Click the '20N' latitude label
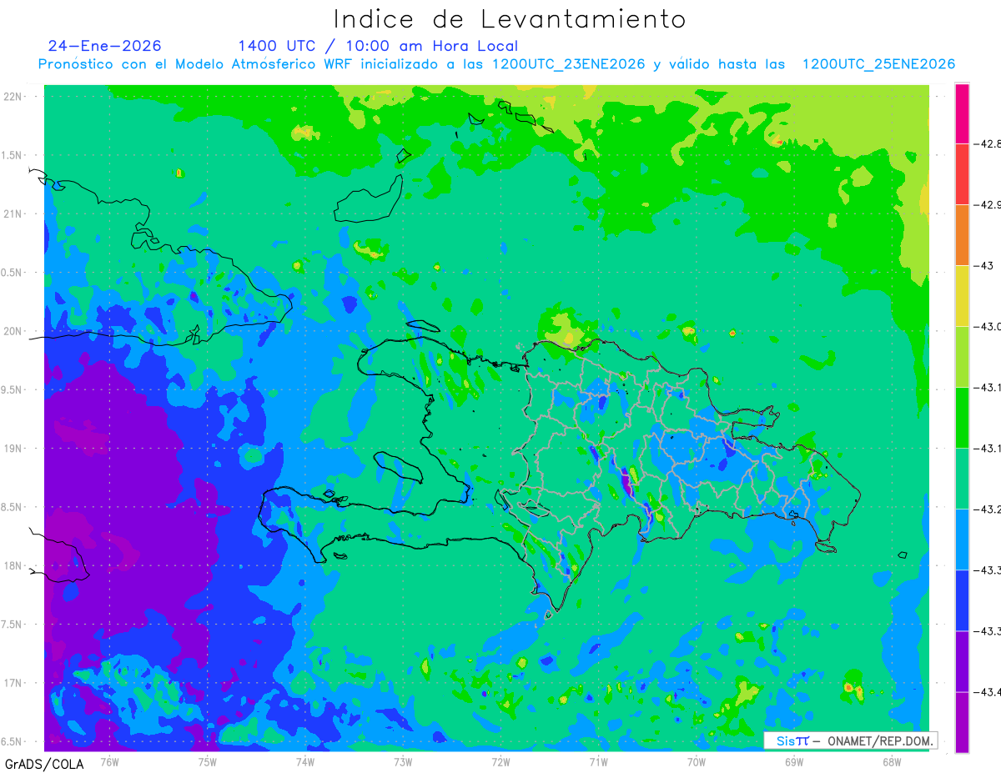1001x773 pixels. coord(13,331)
